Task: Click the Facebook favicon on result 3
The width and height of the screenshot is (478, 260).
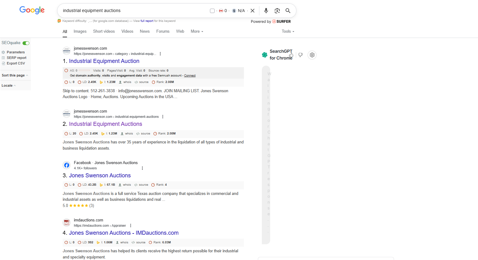Action: click(x=67, y=165)
